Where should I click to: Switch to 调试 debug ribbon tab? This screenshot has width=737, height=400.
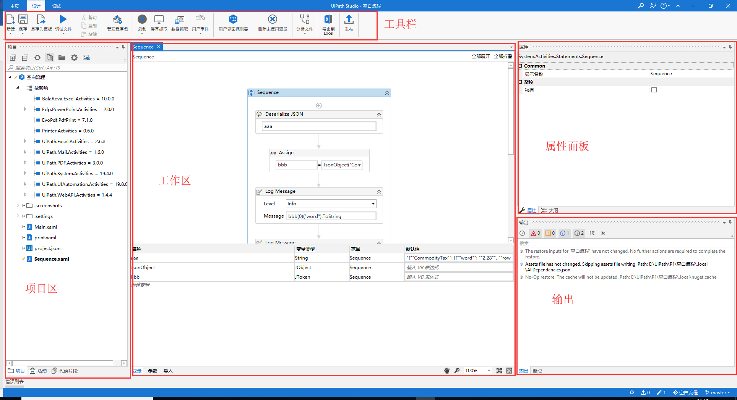pos(57,6)
